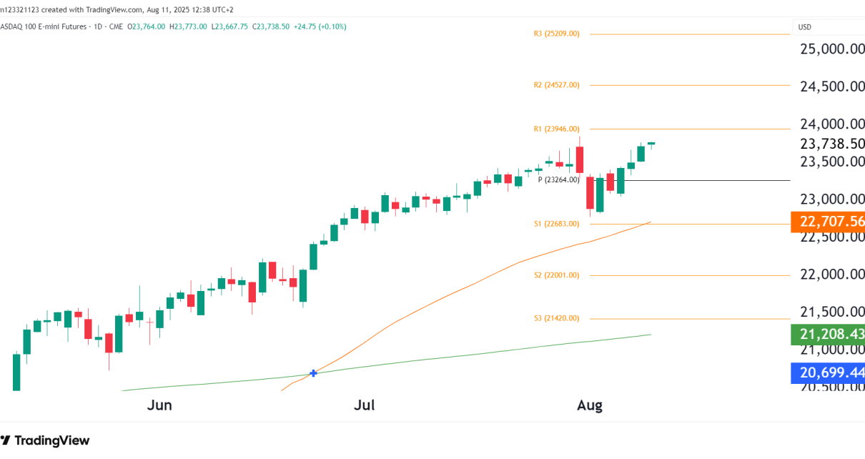The image size is (865, 459).
Task: Click the Jun label on time axis
Action: [x=159, y=405]
